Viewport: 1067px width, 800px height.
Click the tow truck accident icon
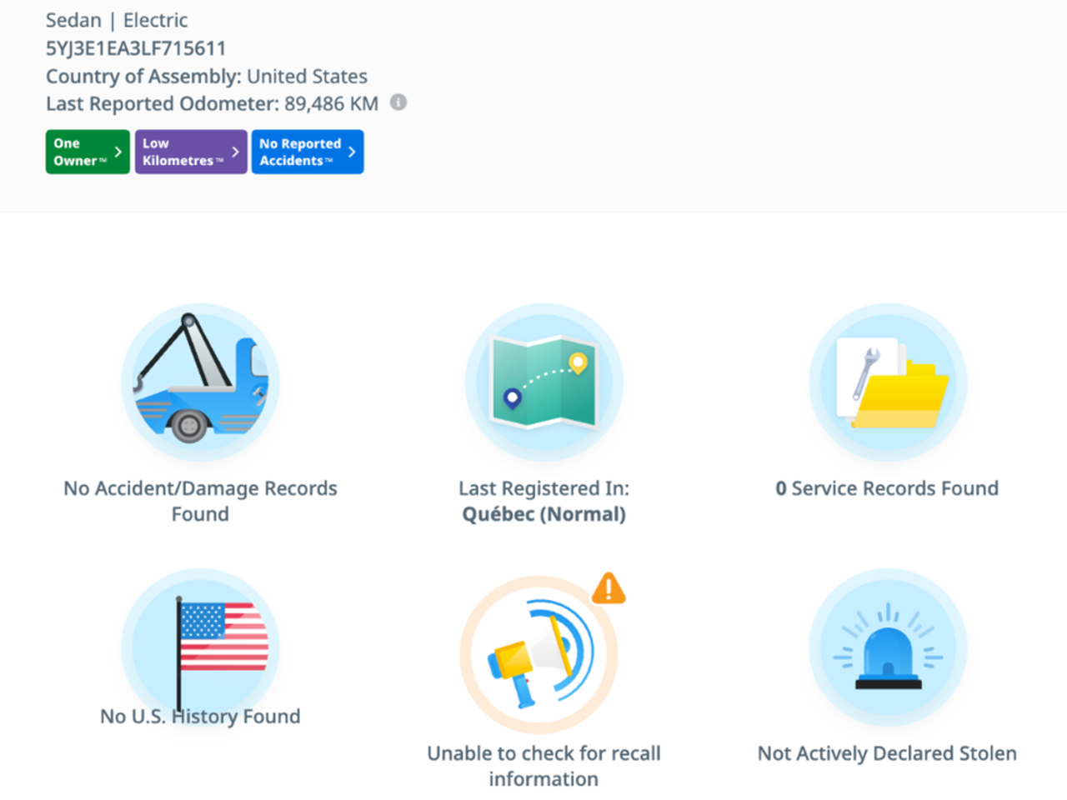[200, 382]
